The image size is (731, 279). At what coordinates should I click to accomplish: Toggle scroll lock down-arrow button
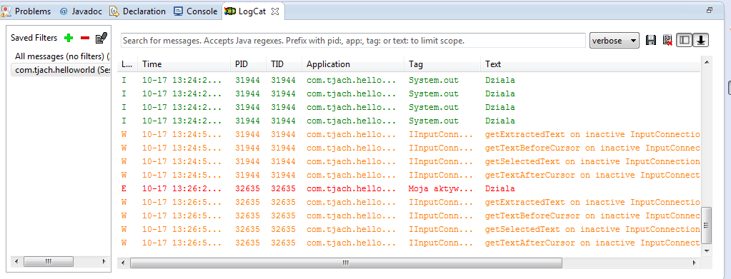tap(700, 41)
